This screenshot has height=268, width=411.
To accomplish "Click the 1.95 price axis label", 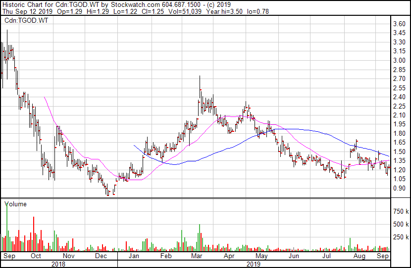I will tap(400, 124).
